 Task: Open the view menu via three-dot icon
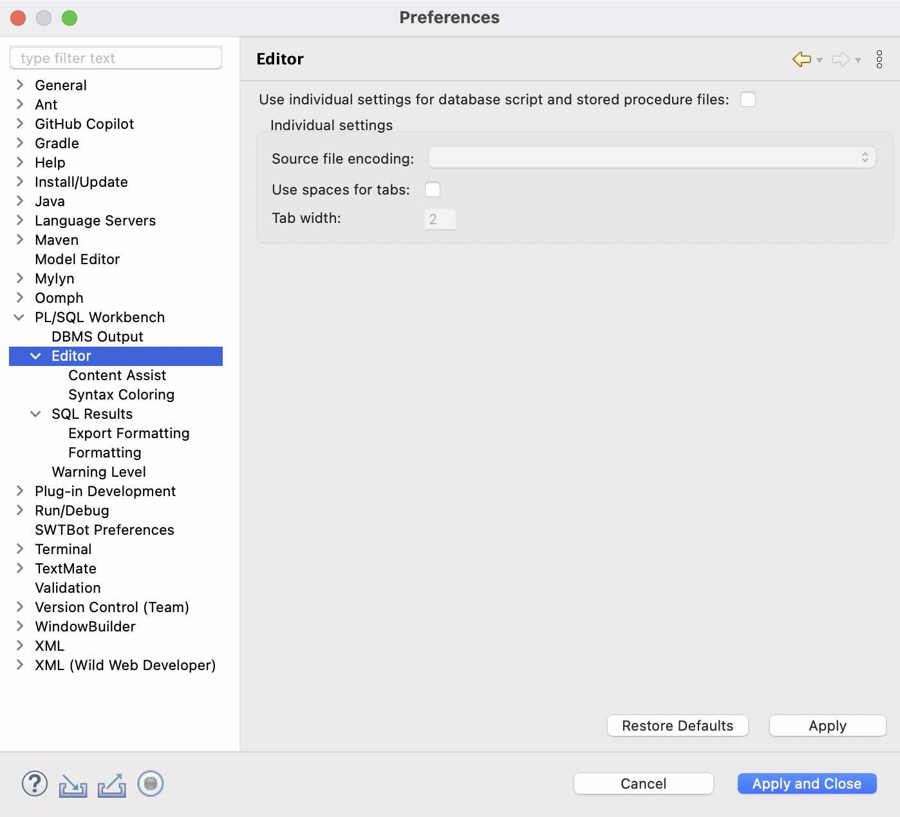879,59
